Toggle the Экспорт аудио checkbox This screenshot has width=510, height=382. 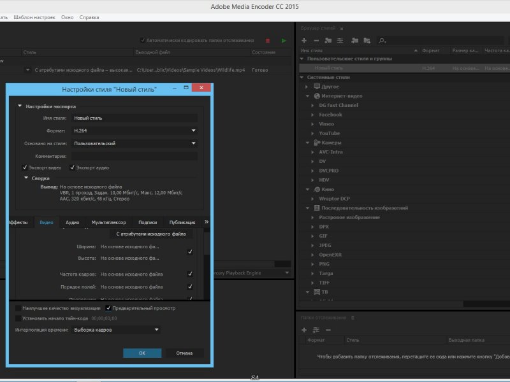(x=72, y=167)
